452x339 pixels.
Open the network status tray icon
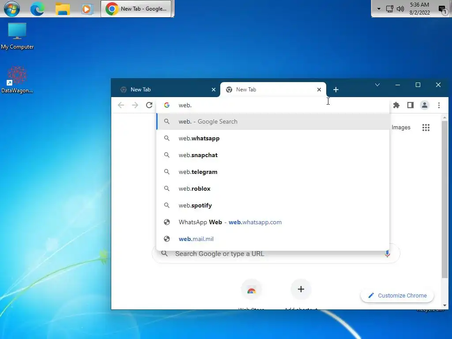pyautogui.click(x=389, y=9)
